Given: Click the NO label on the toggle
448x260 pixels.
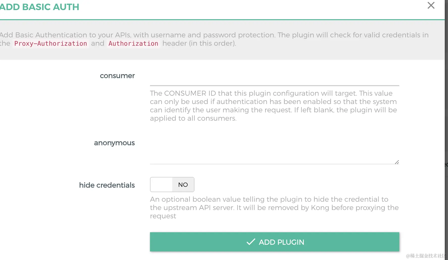Looking at the screenshot, I should [x=183, y=185].
